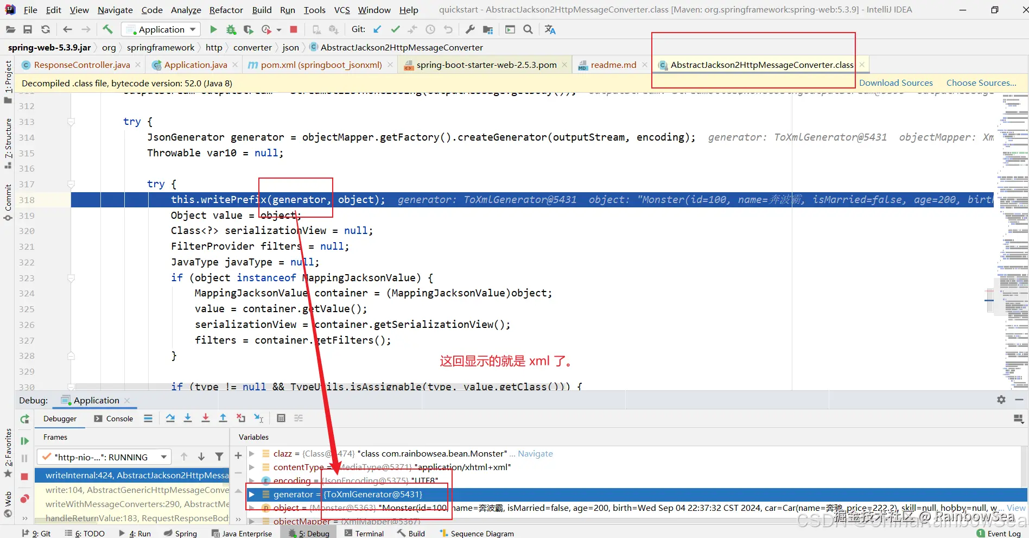Open the Terminal tool window
The width and height of the screenshot is (1029, 538).
(364, 533)
